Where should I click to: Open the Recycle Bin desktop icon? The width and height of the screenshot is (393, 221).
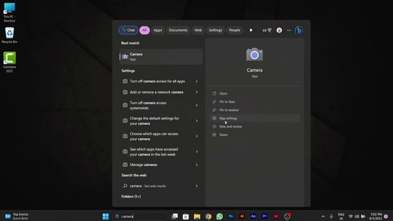tap(10, 35)
